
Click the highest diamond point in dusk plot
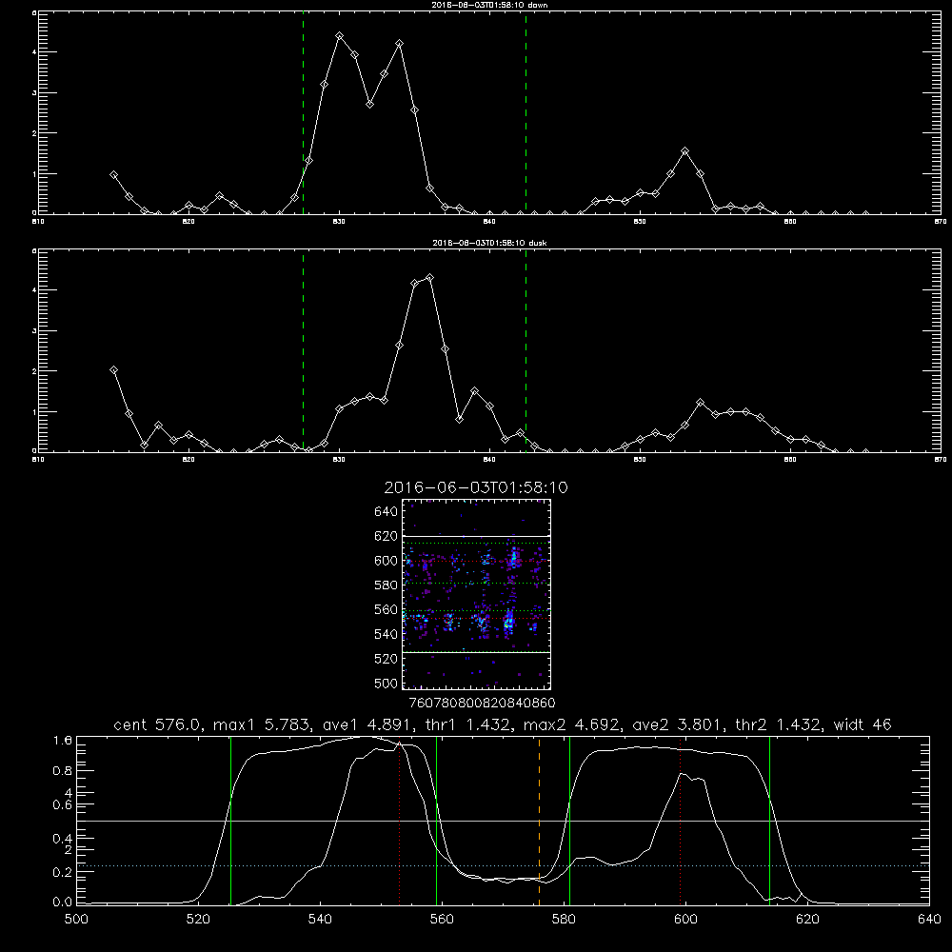coord(430,277)
